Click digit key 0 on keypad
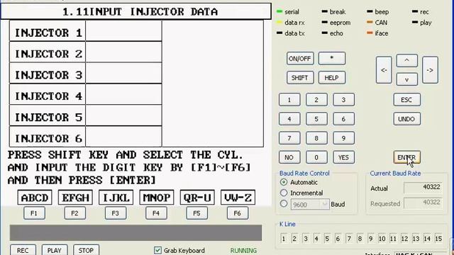 coord(316,157)
